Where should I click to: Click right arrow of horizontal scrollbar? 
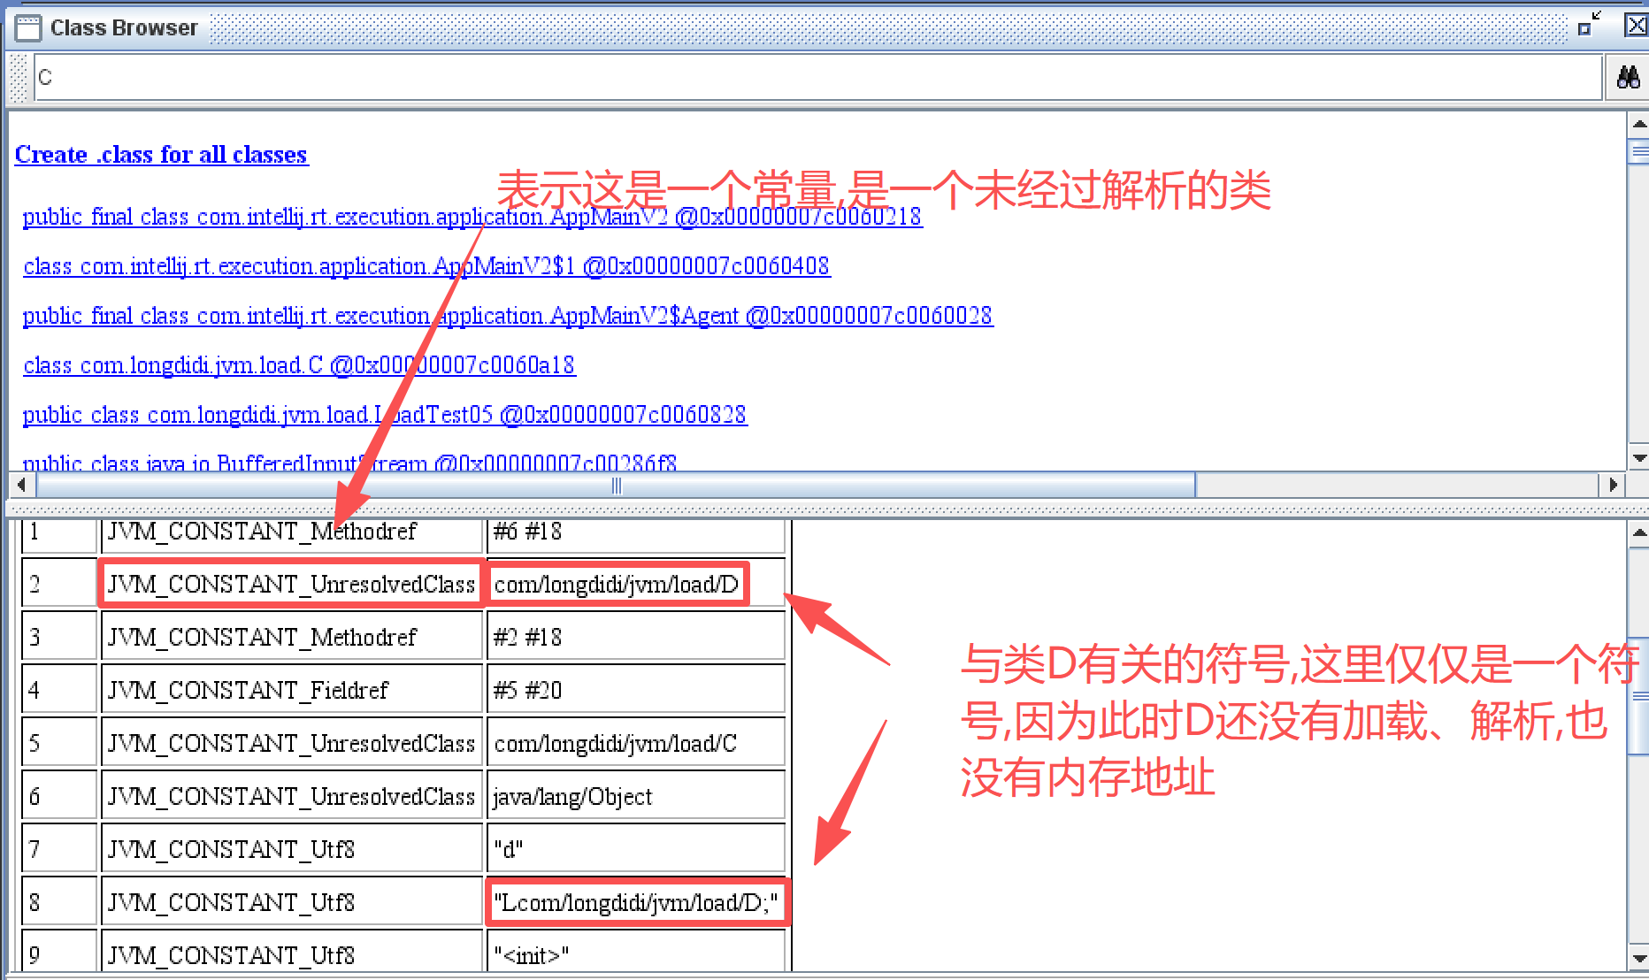tap(1613, 485)
